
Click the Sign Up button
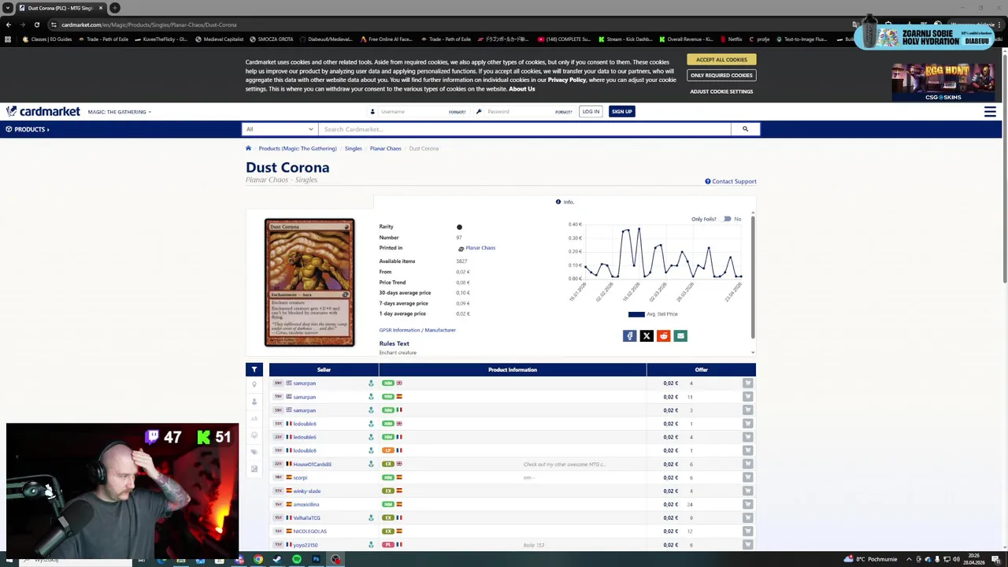[x=621, y=112]
